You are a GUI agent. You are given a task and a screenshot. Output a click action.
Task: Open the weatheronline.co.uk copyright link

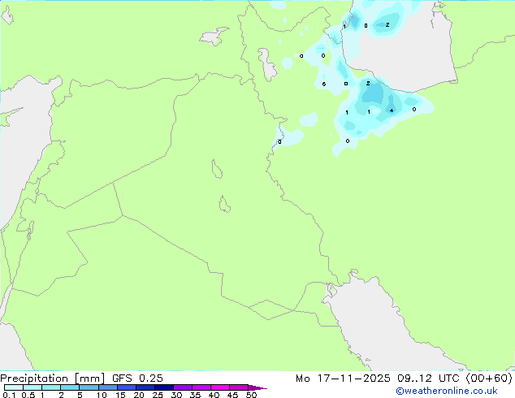[x=447, y=391]
